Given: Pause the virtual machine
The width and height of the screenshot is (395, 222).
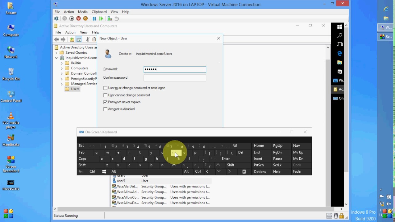Looking at the screenshot, I should [x=94, y=18].
